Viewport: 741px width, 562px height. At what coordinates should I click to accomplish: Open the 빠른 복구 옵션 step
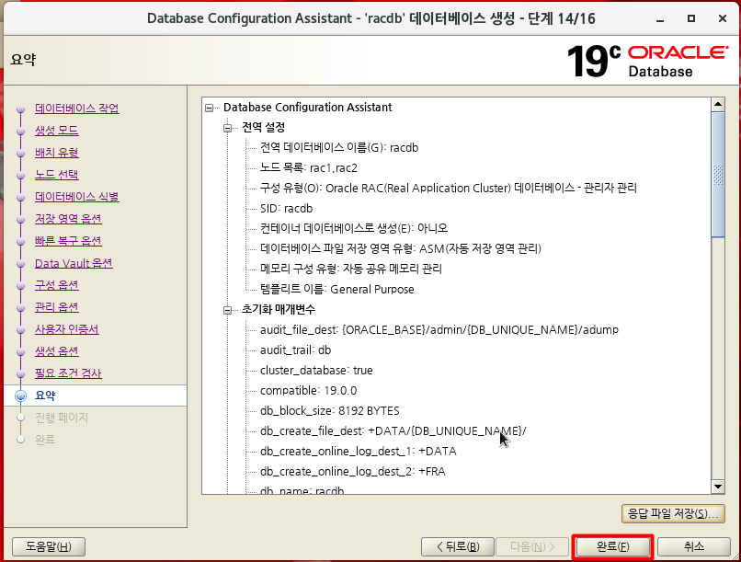pyautogui.click(x=68, y=241)
